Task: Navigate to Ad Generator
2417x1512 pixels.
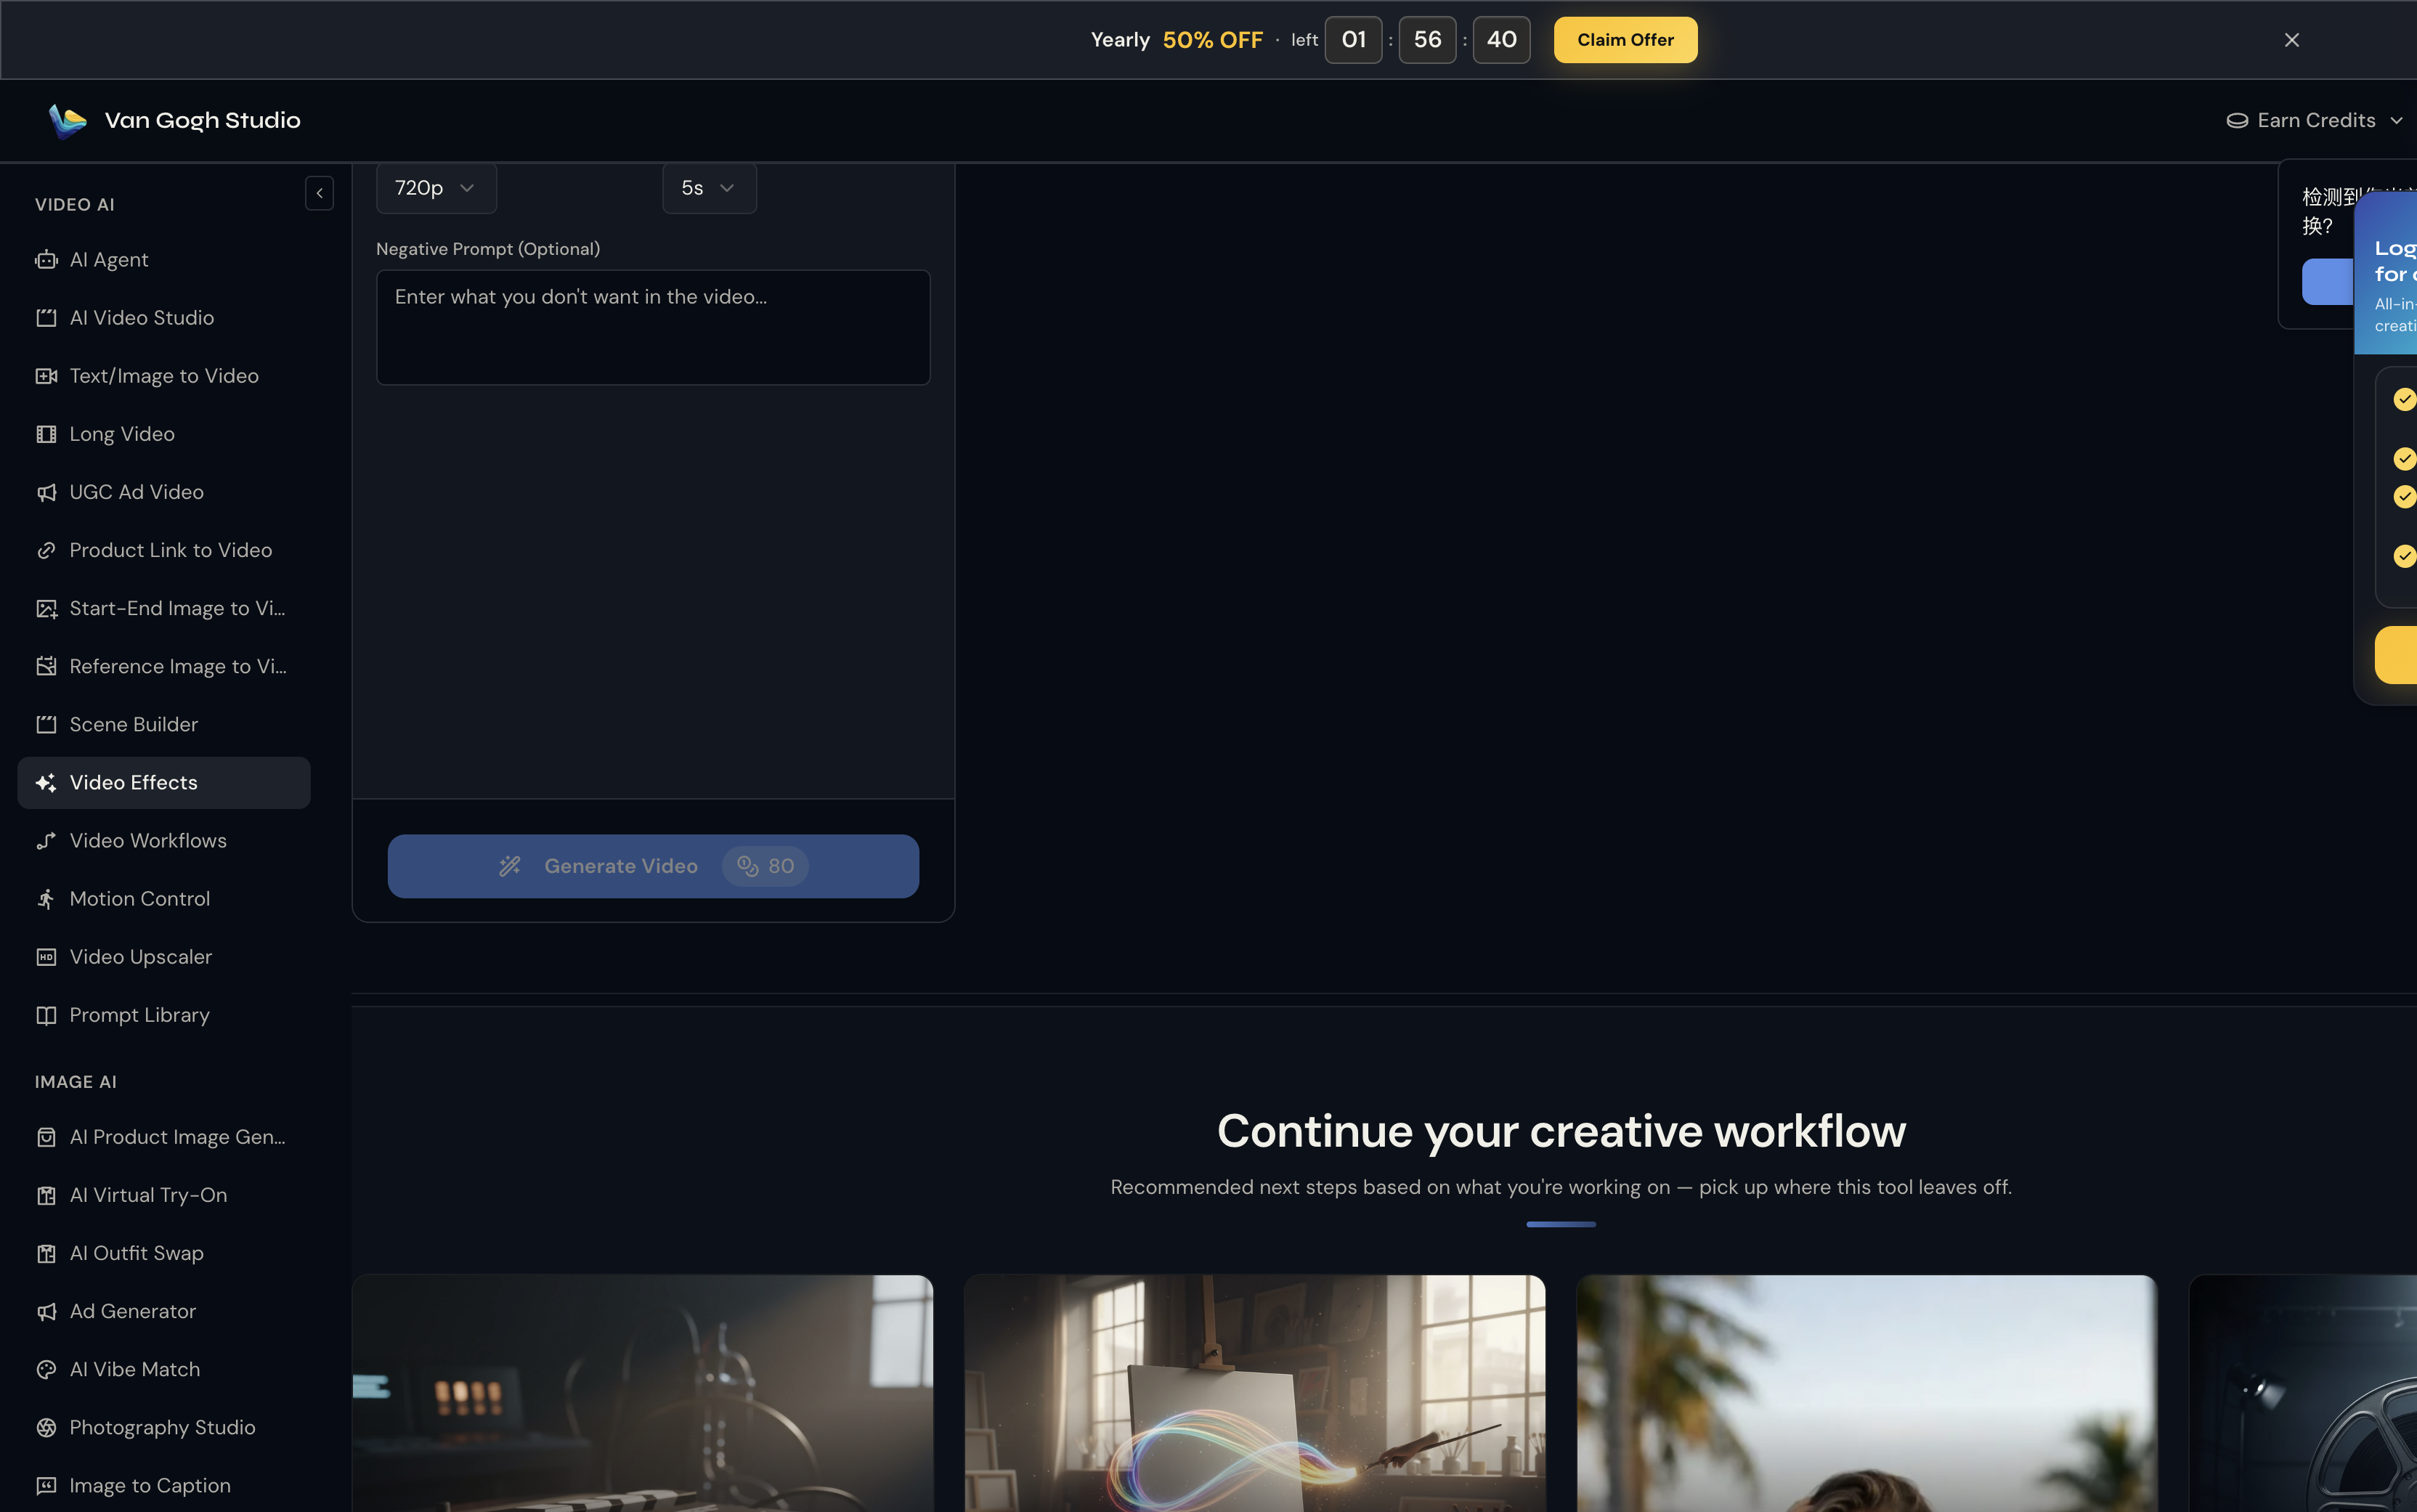Action: point(164,1311)
